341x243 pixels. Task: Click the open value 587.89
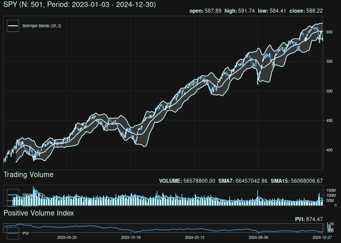213,11
